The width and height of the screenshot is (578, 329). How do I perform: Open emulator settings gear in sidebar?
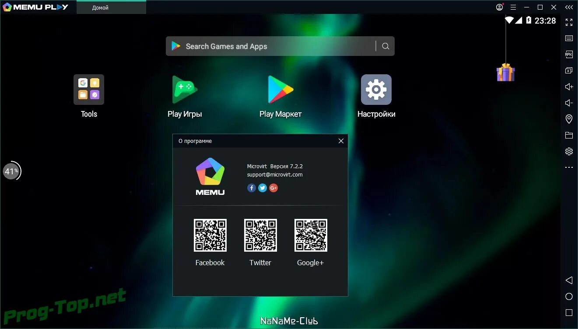pos(569,151)
